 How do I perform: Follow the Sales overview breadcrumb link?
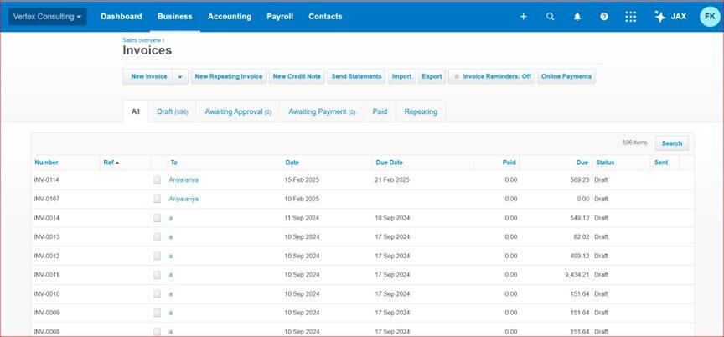pos(142,40)
